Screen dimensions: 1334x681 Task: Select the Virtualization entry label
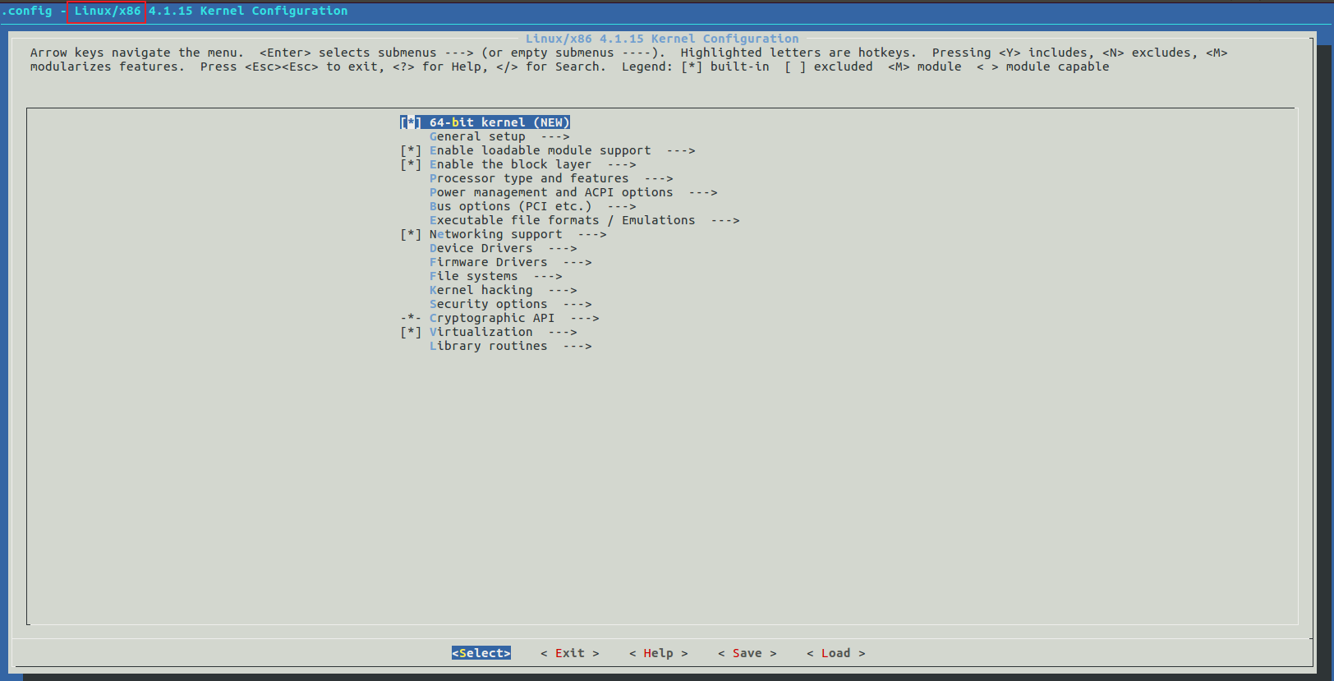click(481, 332)
